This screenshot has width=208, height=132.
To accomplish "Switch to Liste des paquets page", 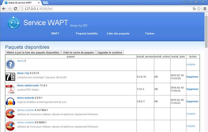I will (118, 34).
